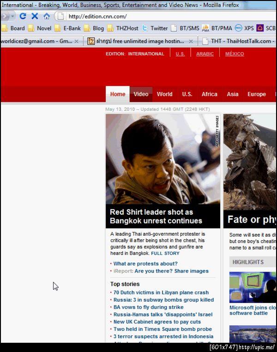Open the 'Fate or phy...' headline

click(x=252, y=219)
